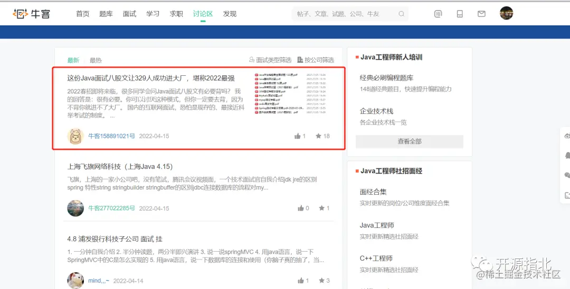Open 面试类型筛选 filter
570x289 pixels.
pyautogui.click(x=270, y=60)
